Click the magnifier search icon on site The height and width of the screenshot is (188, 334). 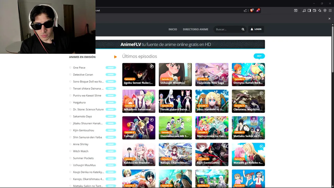click(243, 29)
